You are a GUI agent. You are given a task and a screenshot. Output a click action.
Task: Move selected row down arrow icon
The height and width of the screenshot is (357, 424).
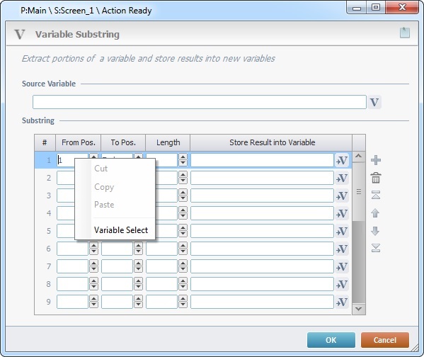point(375,231)
